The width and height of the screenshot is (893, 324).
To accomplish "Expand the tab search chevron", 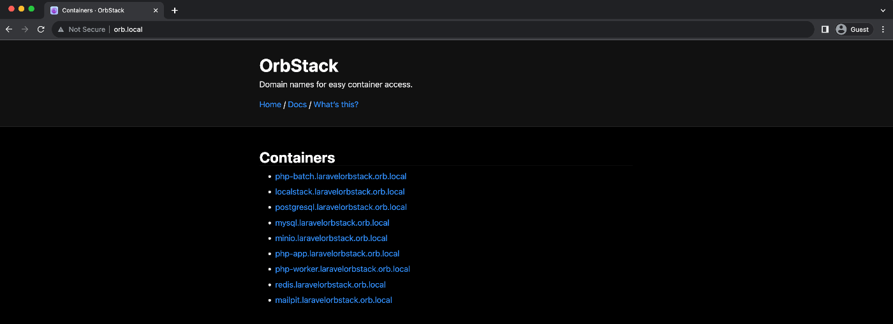I will (883, 10).
